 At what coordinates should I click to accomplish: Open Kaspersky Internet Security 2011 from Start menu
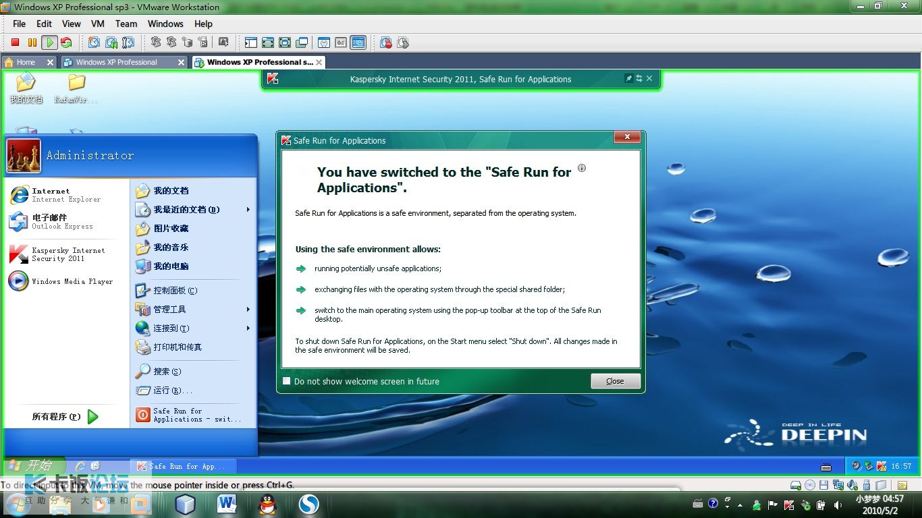[58, 254]
